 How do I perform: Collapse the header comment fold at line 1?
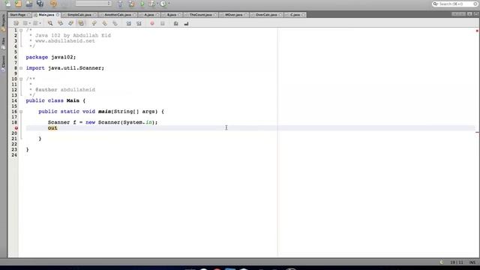pos(21,30)
